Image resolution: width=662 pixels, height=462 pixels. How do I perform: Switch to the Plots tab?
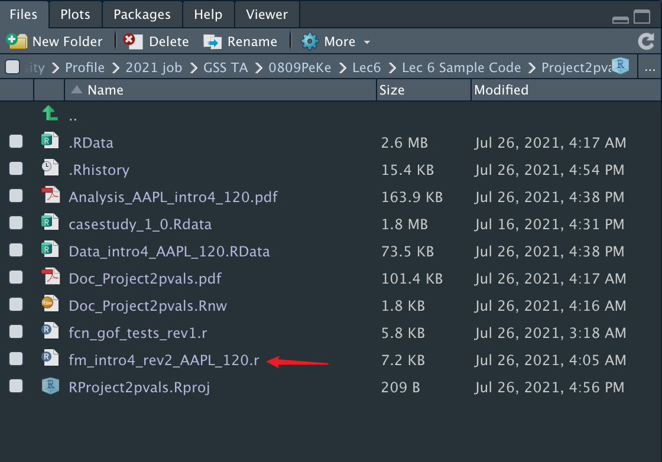tap(75, 14)
